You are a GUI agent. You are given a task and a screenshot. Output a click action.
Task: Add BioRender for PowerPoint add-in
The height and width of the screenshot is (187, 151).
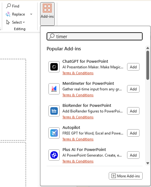(x=133, y=111)
